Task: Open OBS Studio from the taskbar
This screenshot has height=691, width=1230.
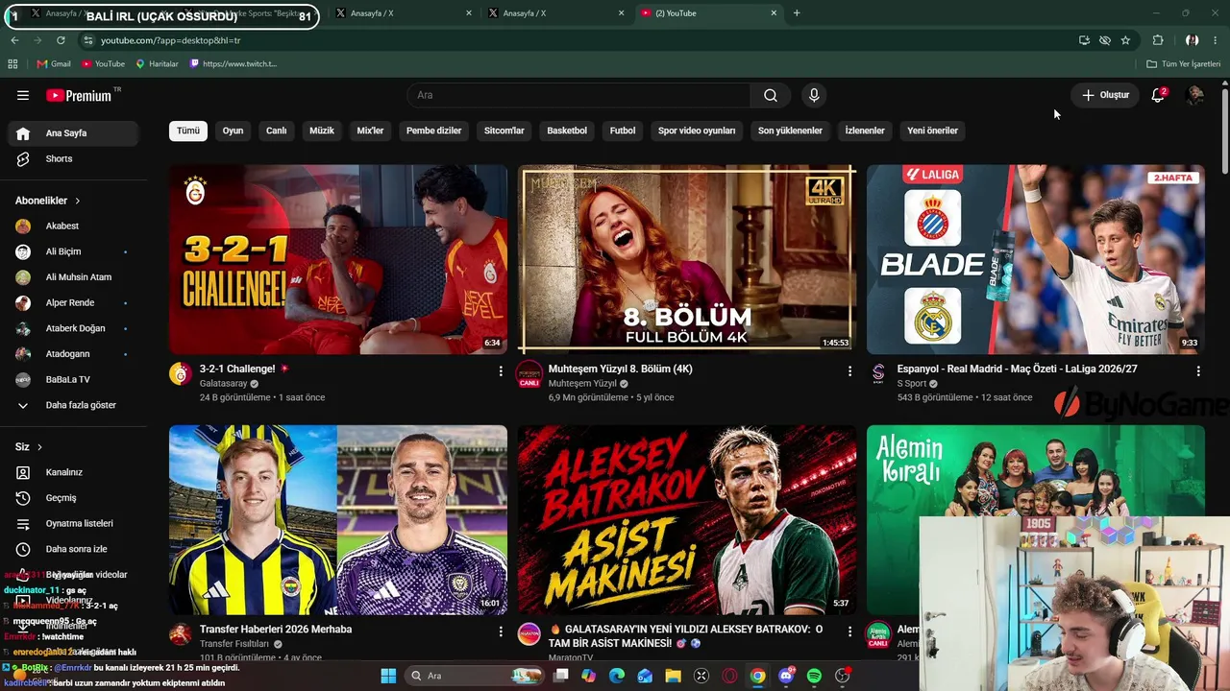Action: (843, 676)
